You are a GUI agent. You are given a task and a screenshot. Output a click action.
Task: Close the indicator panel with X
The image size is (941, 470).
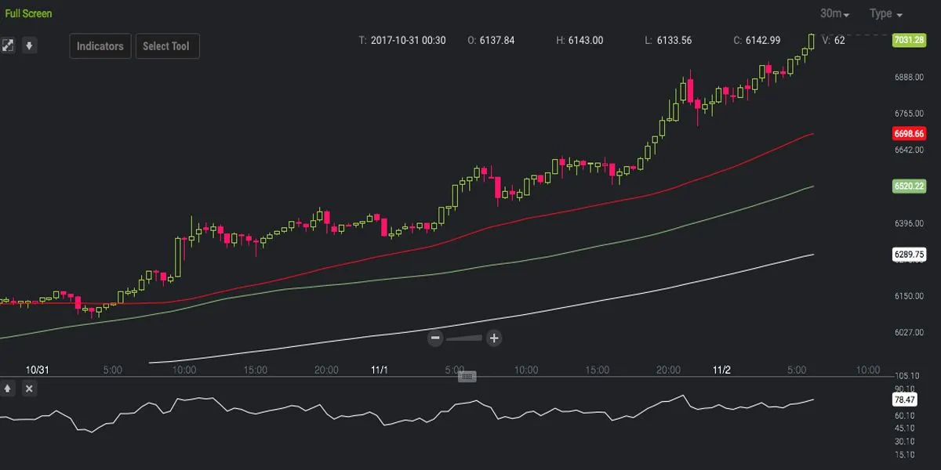tap(29, 389)
